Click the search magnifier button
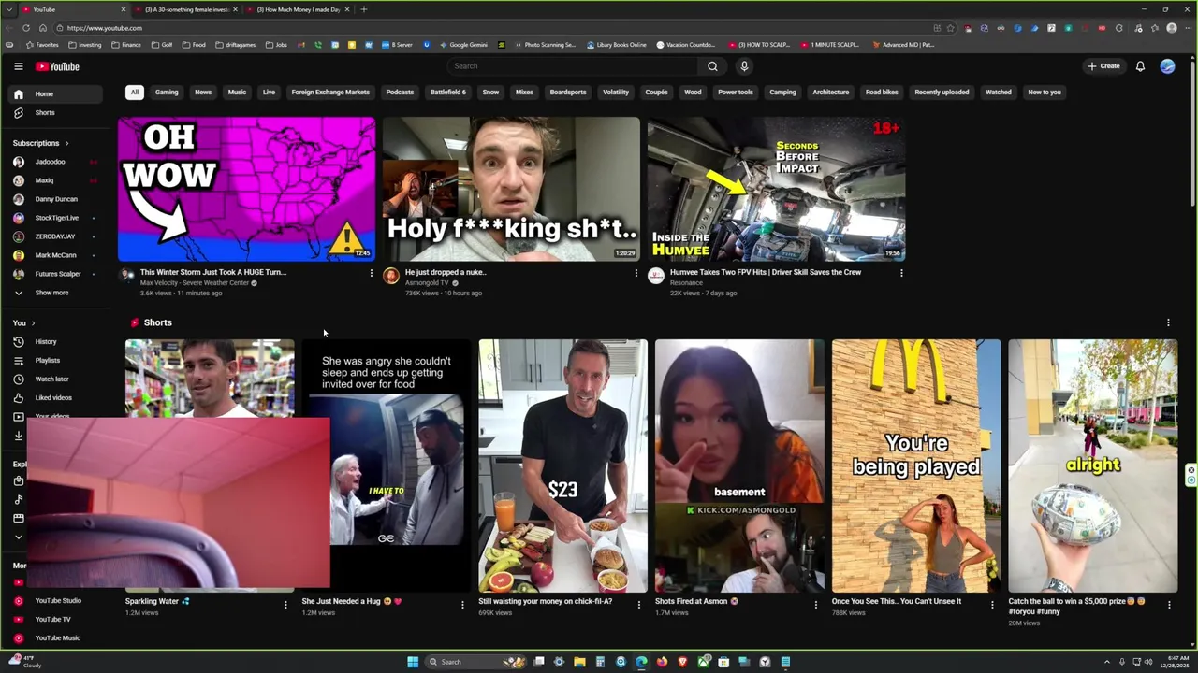Viewport: 1198px width, 673px height. click(x=712, y=66)
